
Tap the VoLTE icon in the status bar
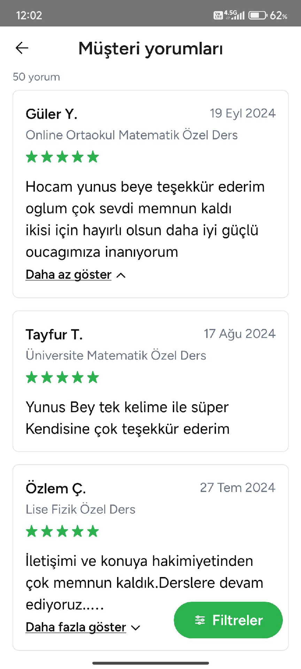(218, 15)
